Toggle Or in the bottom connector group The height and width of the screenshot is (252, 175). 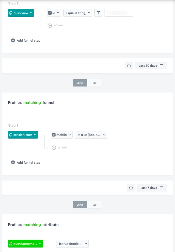[x=94, y=205]
